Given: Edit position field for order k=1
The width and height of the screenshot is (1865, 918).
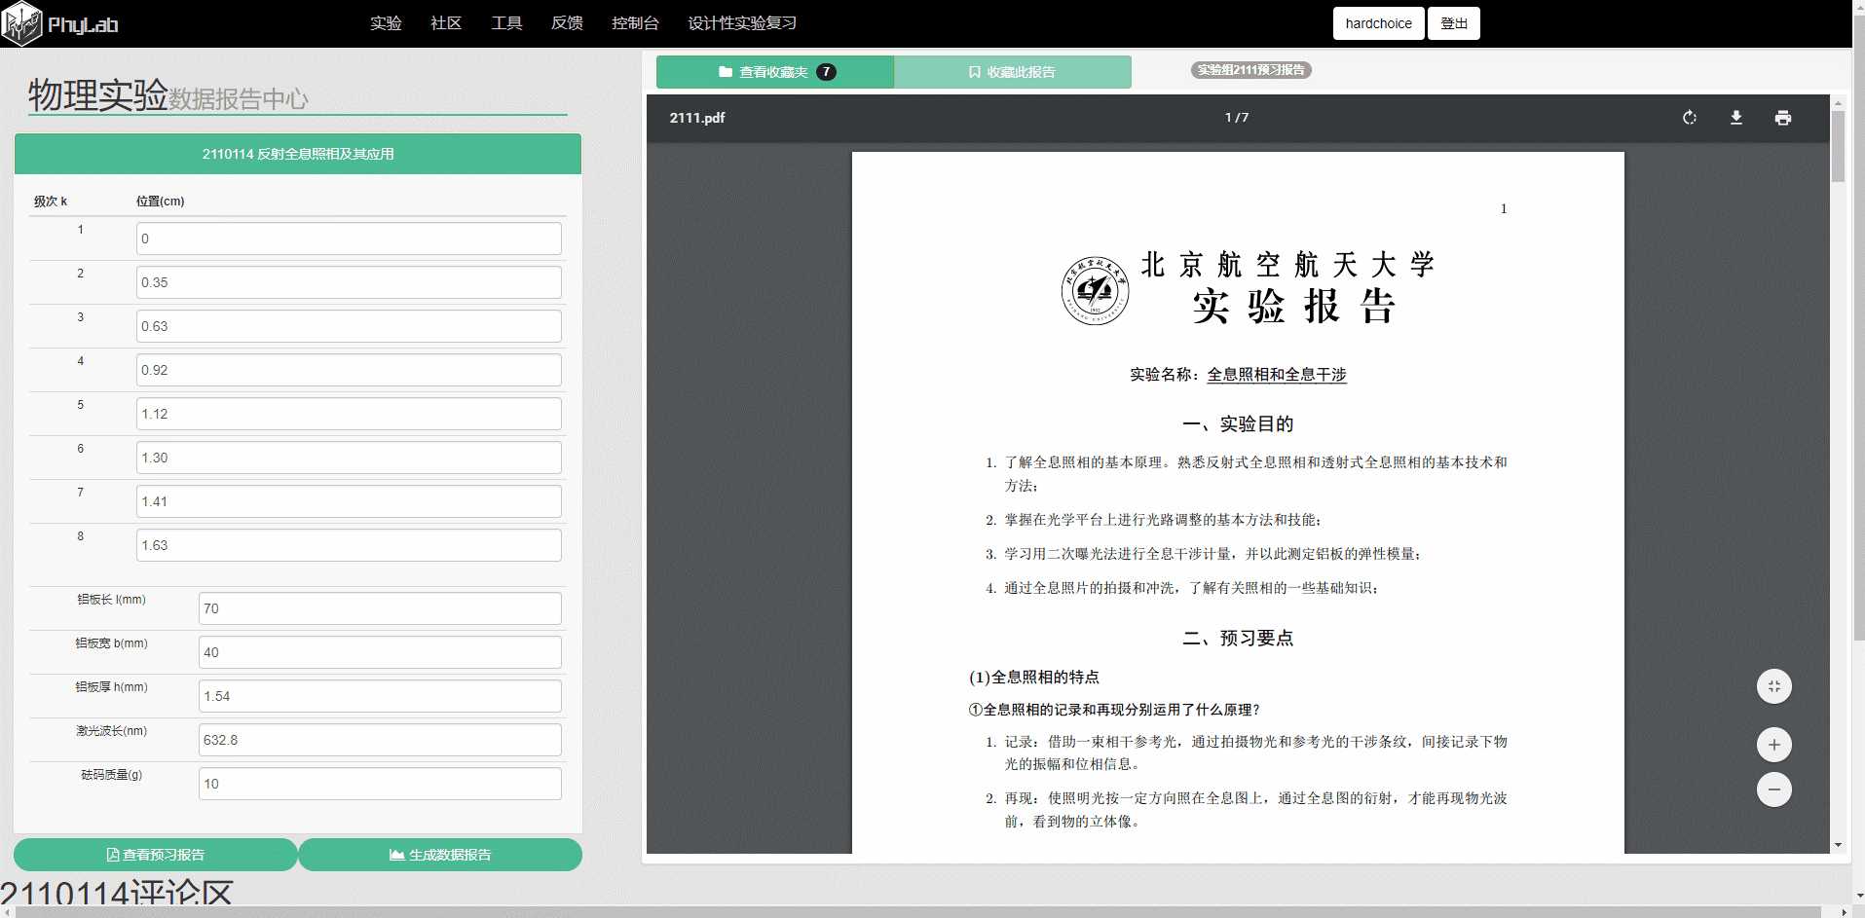Looking at the screenshot, I should tap(349, 239).
